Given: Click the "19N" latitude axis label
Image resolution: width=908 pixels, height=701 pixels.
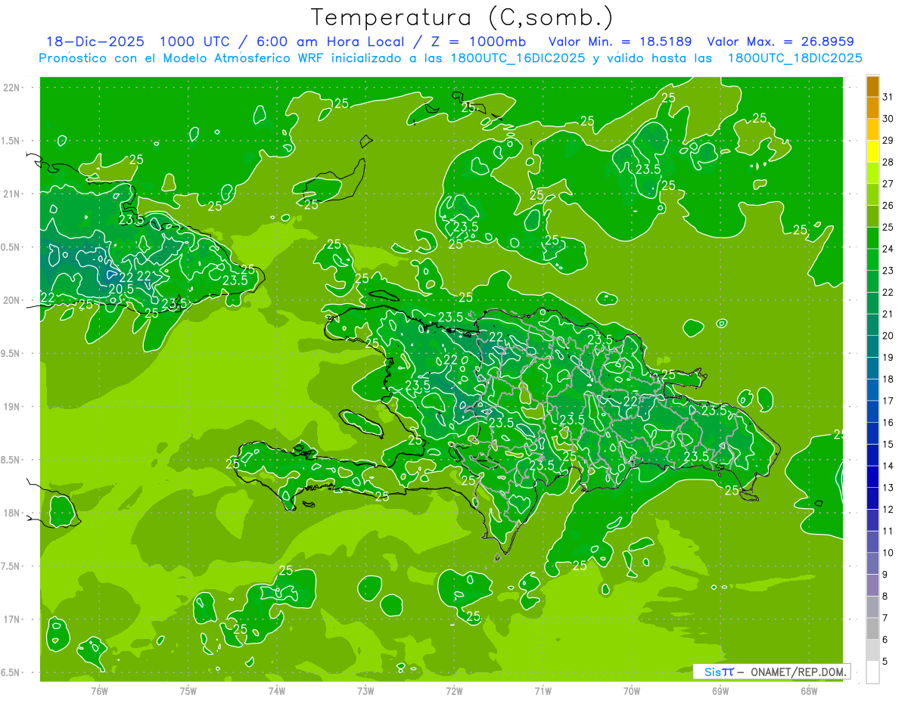Looking at the screenshot, I should point(11,406).
